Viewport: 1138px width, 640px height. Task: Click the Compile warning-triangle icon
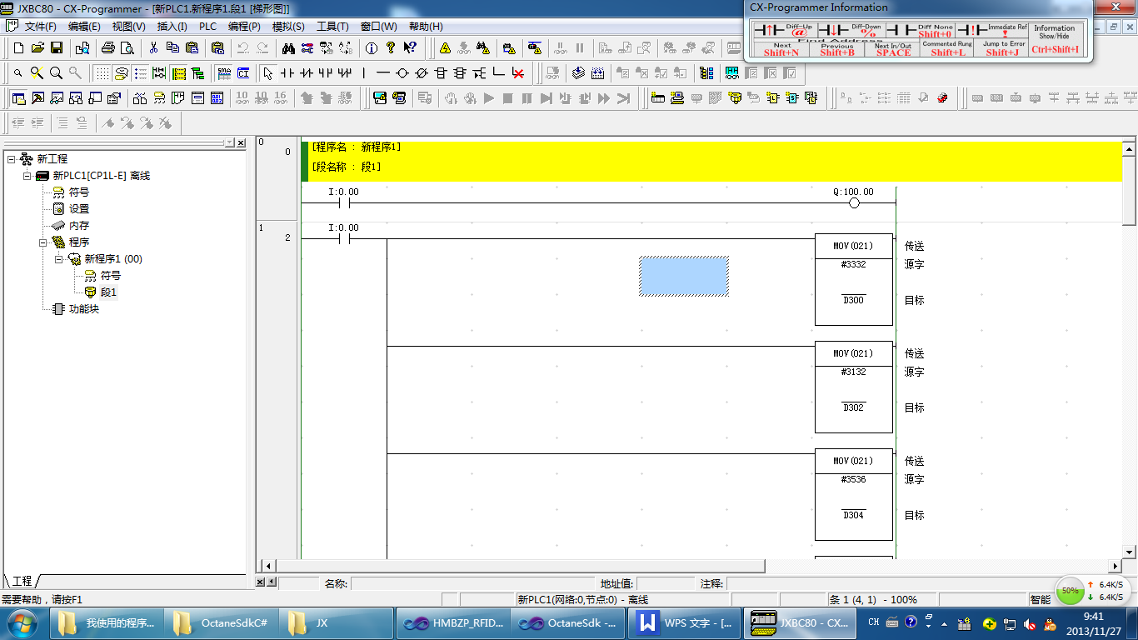click(446, 48)
